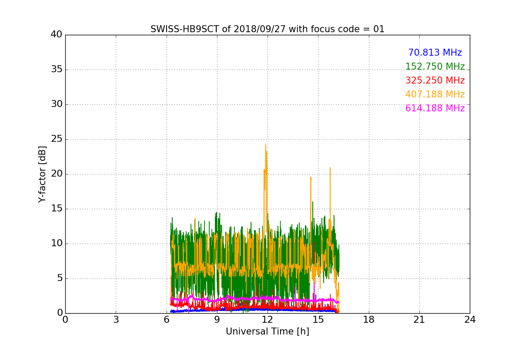Click the y-axis tick label 30

pyautogui.click(x=56, y=104)
